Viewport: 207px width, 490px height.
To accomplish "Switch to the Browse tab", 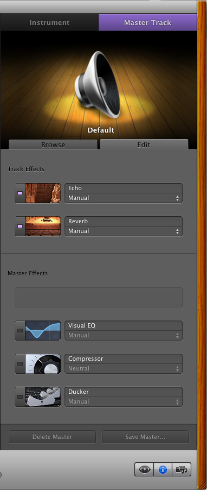I will 53,145.
